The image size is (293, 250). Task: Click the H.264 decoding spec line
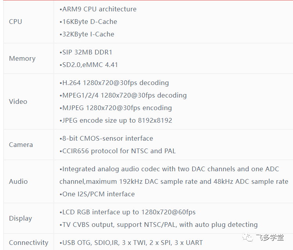pos(114,83)
